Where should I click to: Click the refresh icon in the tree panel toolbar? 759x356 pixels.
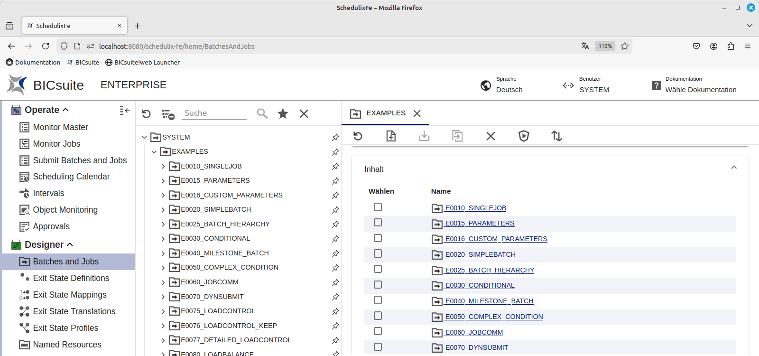click(146, 114)
